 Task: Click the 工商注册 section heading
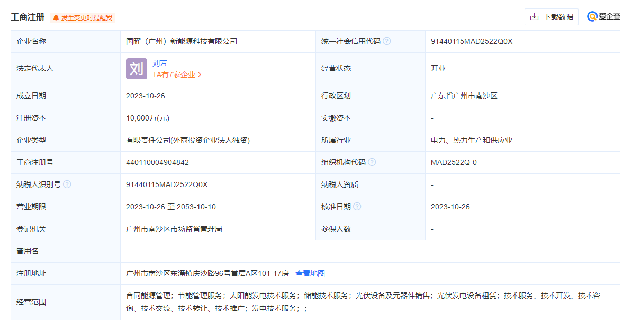28,17
